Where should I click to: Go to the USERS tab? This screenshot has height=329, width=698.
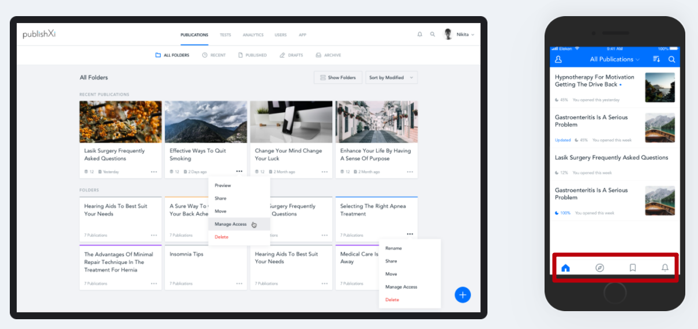[280, 35]
